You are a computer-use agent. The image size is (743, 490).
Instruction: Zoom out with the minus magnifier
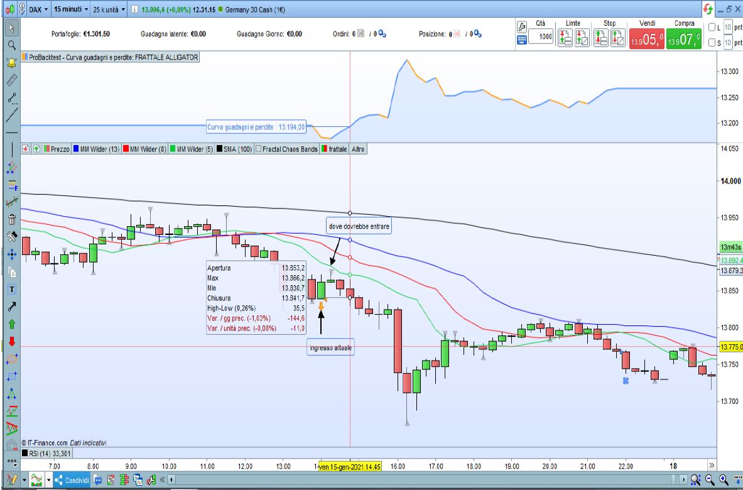709,479
